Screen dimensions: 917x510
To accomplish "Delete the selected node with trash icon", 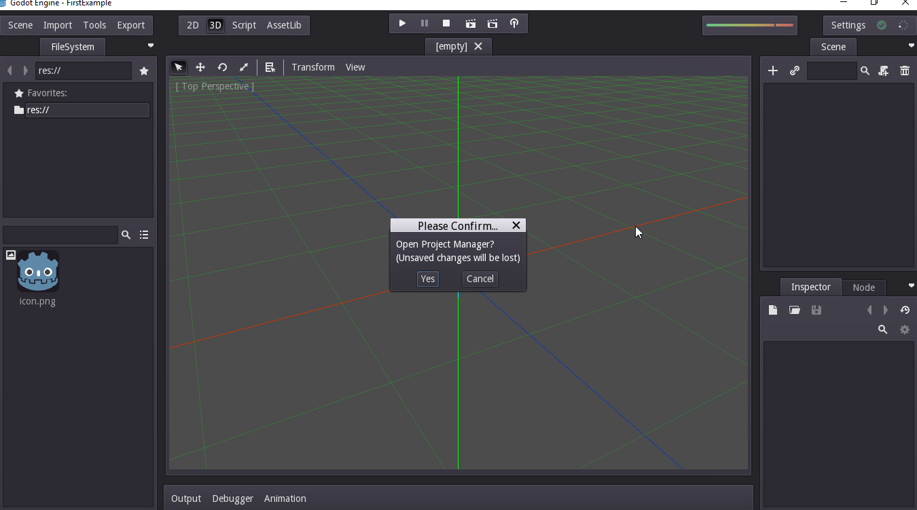I will (x=905, y=71).
